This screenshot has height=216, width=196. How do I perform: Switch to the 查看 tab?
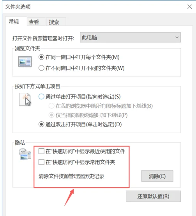[34, 22]
